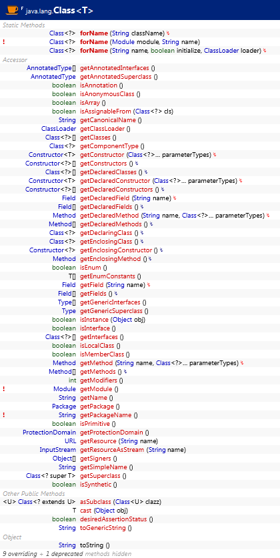
Task: Select the cast (Object obj) method
Action: [104, 511]
